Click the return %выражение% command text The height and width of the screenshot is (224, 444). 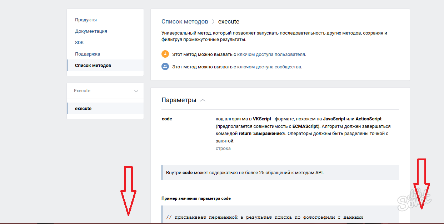coord(262,134)
